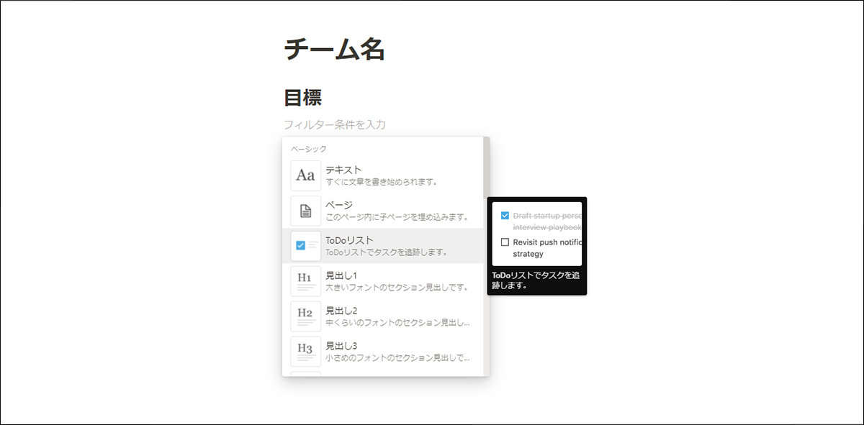The image size is (864, 425).
Task: Select the テキスト menu entry label
Action: point(343,170)
